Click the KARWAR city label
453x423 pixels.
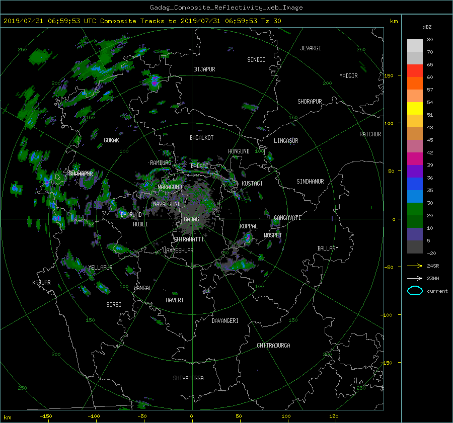(41, 283)
